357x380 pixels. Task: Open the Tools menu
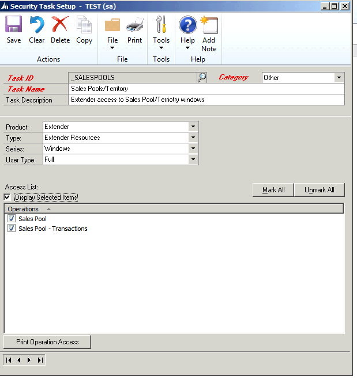click(x=161, y=33)
